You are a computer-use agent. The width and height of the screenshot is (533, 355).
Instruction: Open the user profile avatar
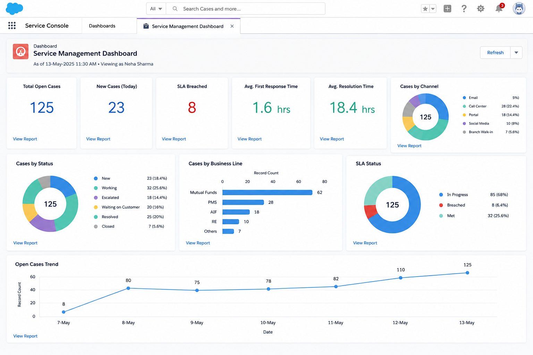click(519, 9)
